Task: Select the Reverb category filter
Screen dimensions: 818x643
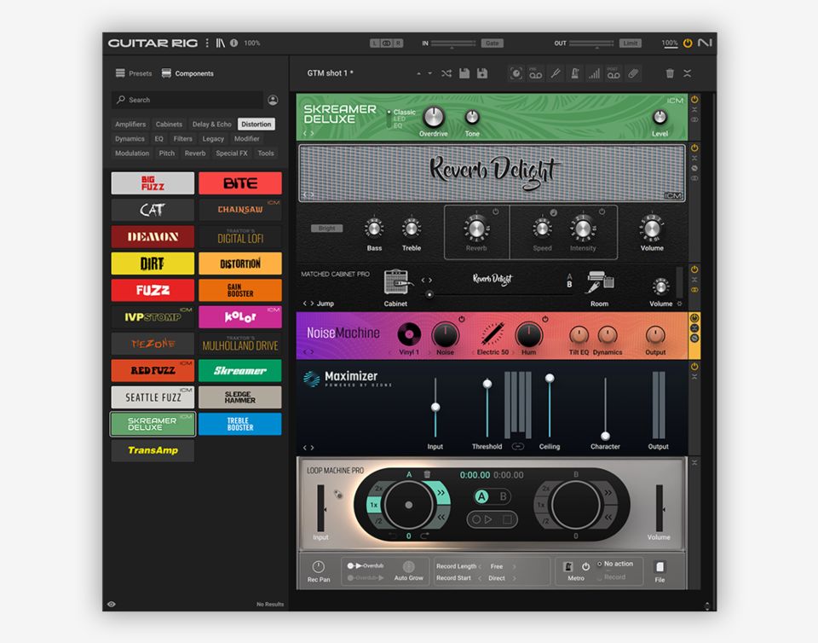Action: pyautogui.click(x=195, y=154)
